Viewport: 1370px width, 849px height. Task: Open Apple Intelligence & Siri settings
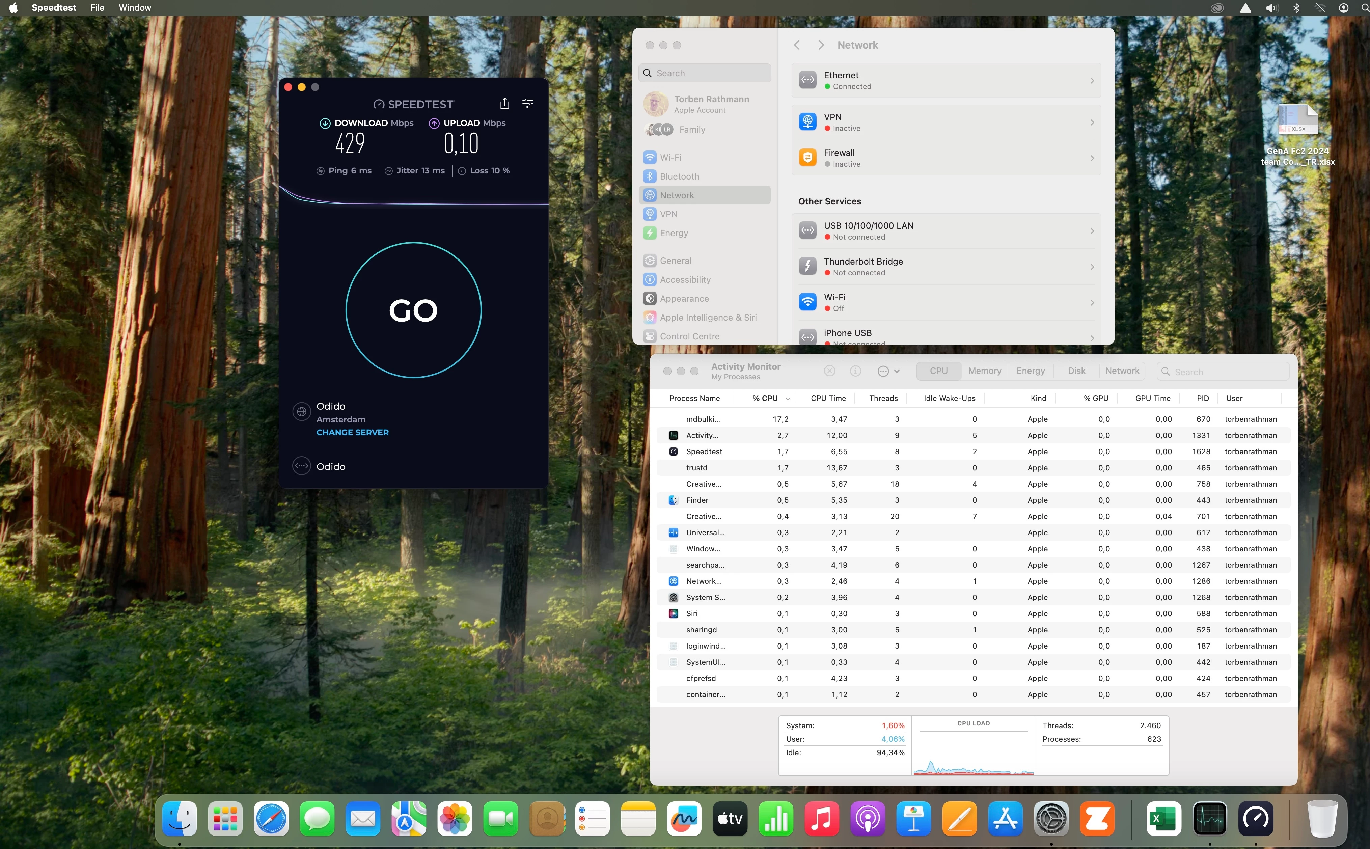pyautogui.click(x=705, y=317)
